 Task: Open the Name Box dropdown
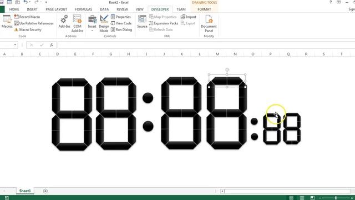click(15, 45)
